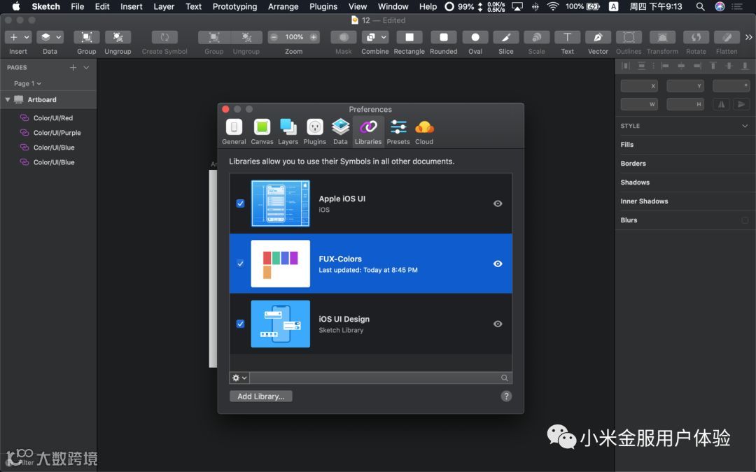Open the Presets preferences tab
Viewport: 756px width, 472px height.
point(398,131)
